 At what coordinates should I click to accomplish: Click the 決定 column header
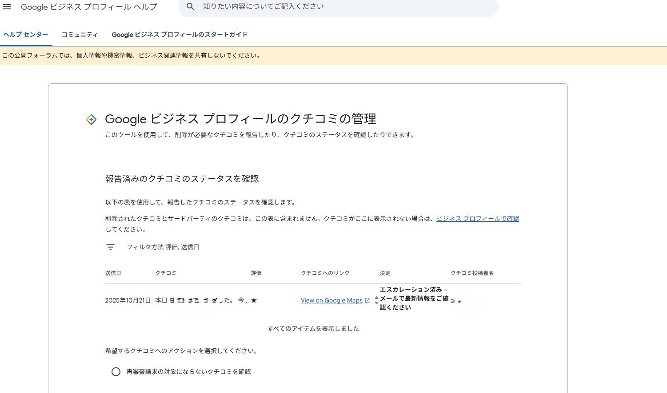pyautogui.click(x=385, y=273)
